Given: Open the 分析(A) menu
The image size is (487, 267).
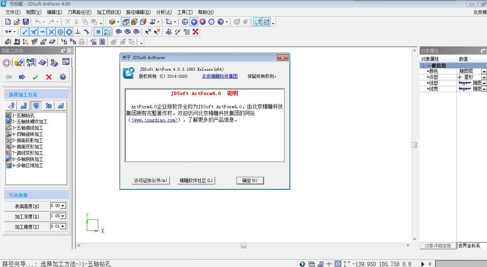Looking at the screenshot, I should tap(164, 12).
